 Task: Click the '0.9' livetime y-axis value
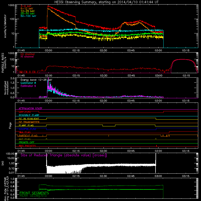click(x=12, y=182)
